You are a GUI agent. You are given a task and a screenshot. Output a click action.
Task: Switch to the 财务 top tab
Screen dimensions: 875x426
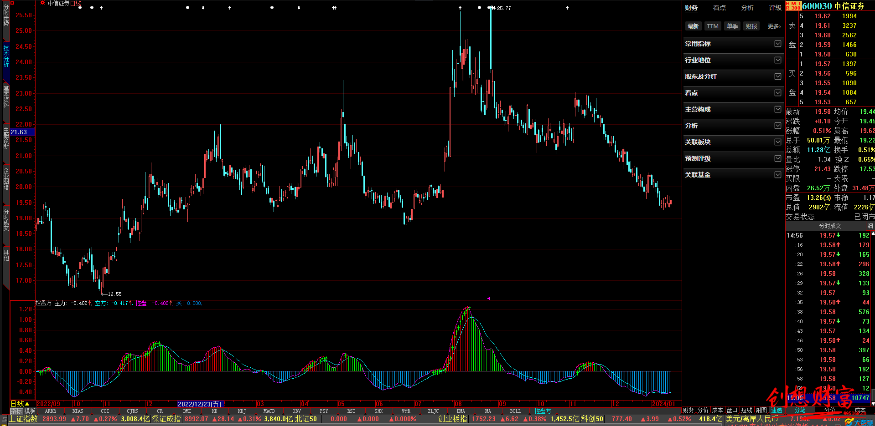coord(691,8)
